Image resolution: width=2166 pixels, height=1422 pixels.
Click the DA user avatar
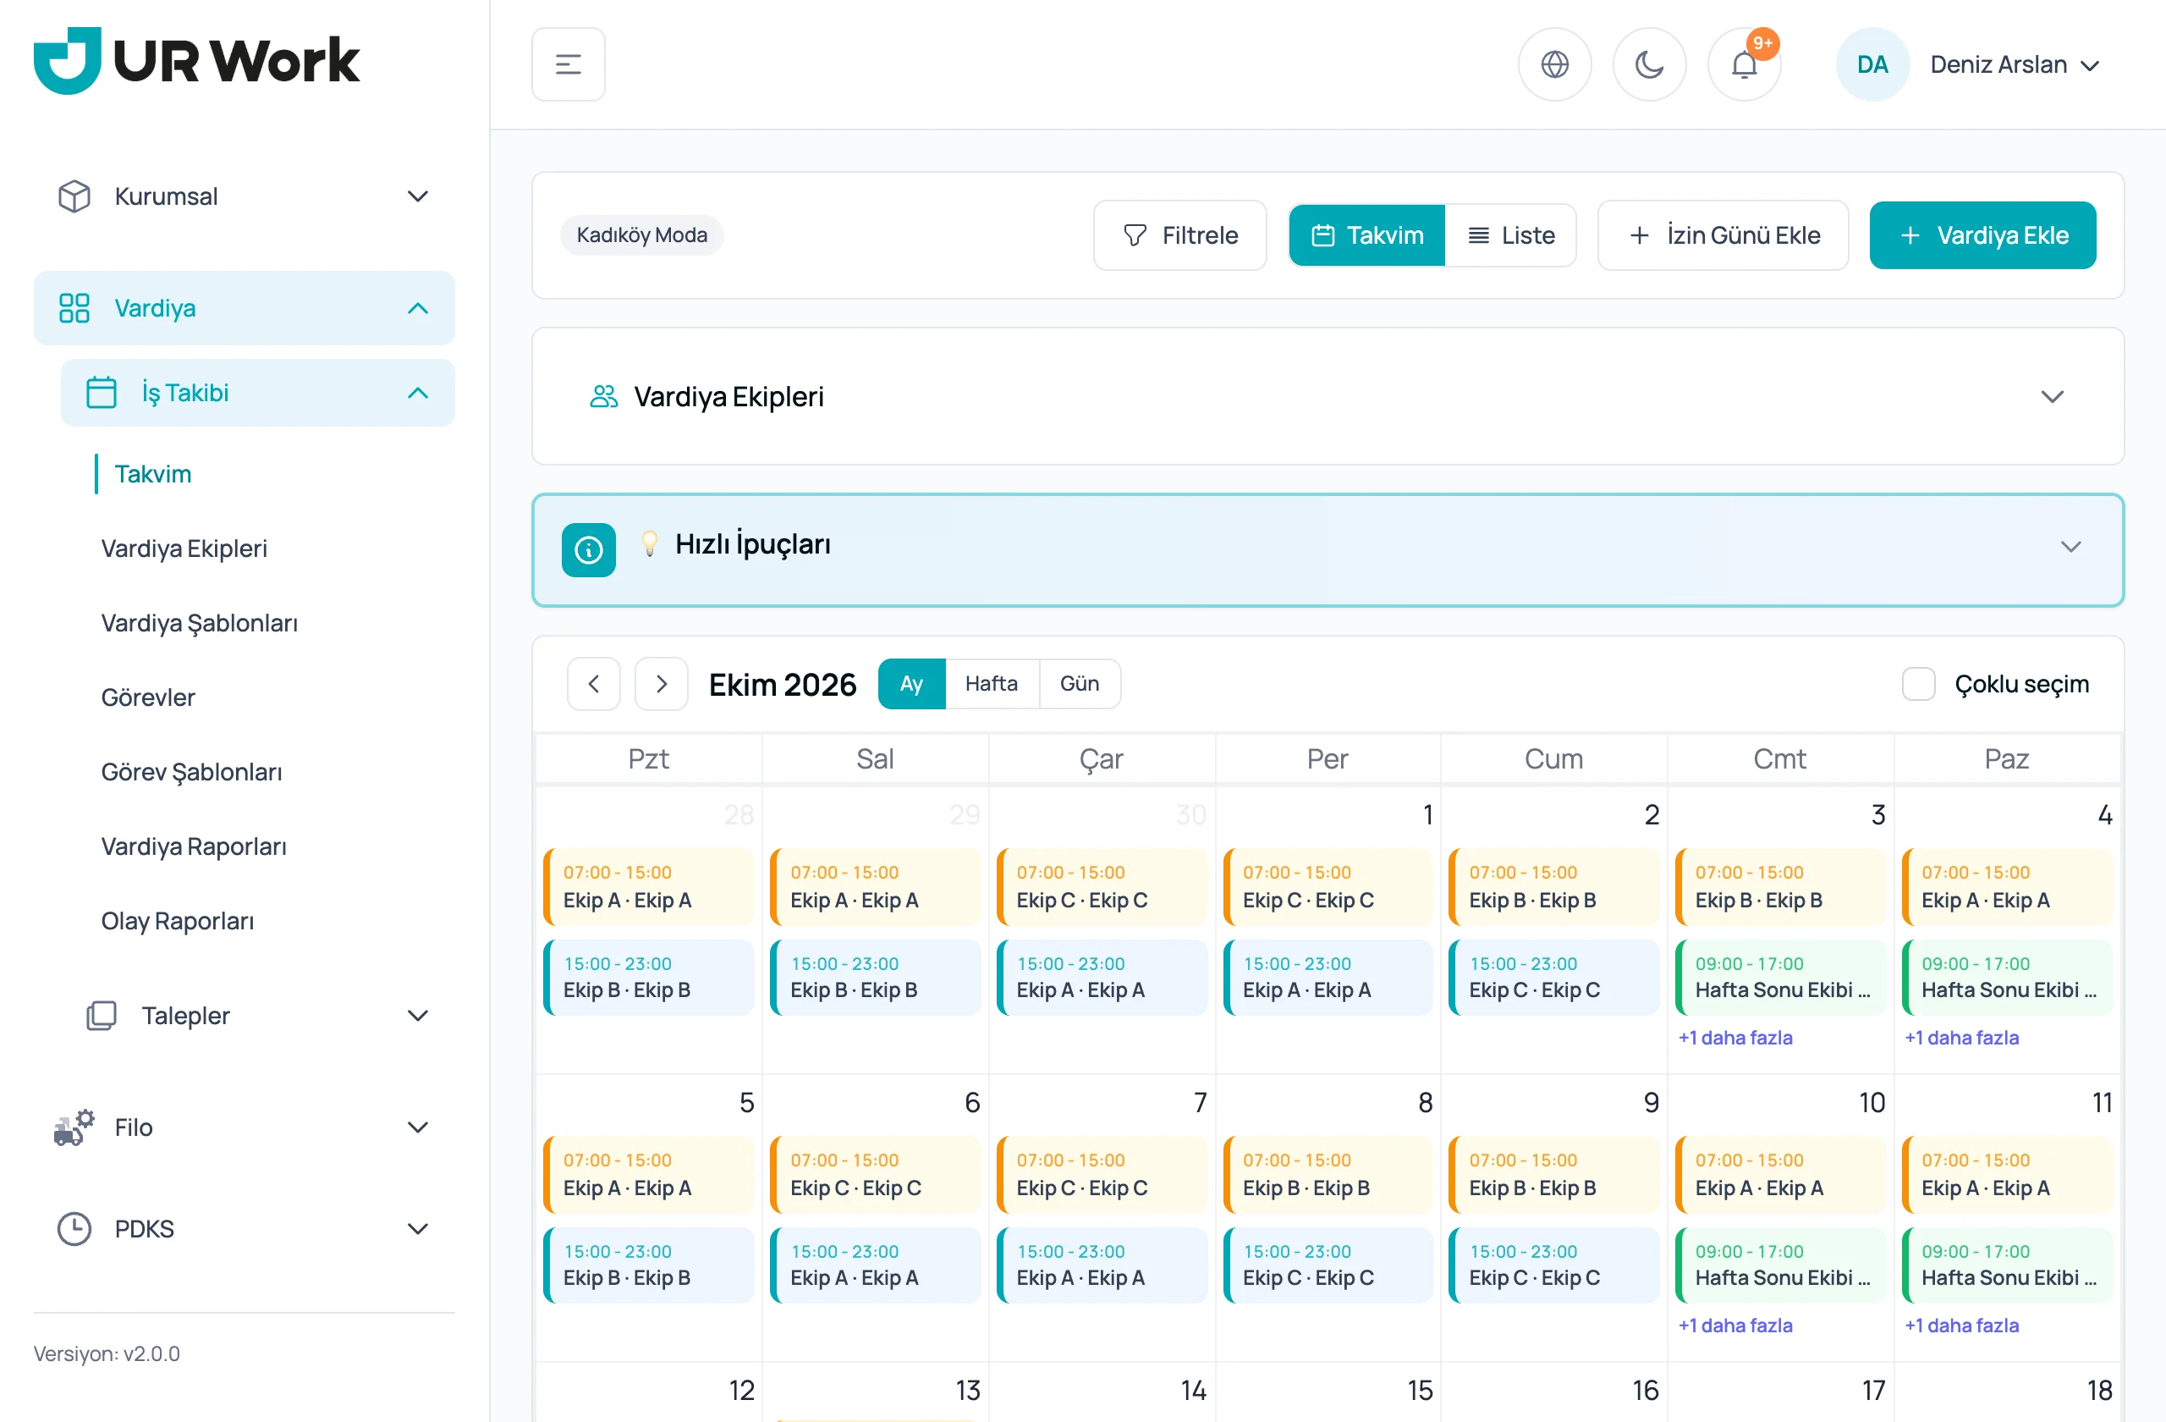click(1872, 64)
